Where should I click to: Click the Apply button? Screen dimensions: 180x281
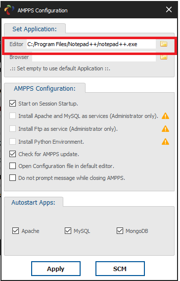[56, 269]
